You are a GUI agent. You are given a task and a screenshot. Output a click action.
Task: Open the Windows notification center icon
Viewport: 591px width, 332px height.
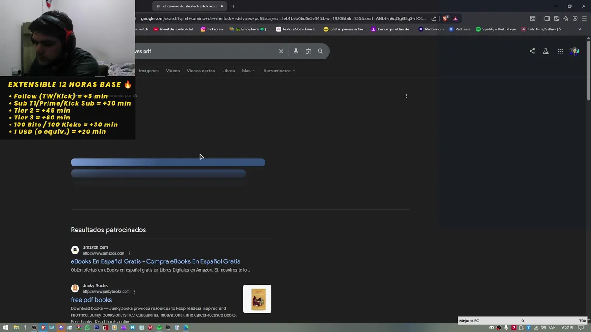(581, 327)
